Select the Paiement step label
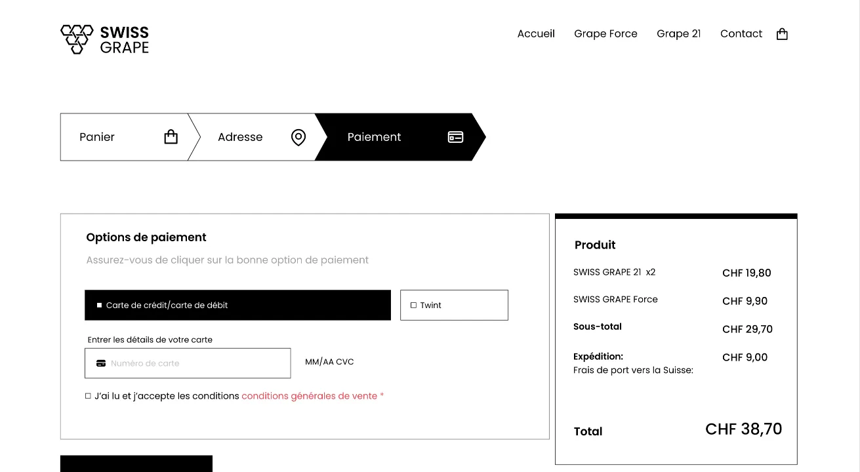 [x=374, y=137]
